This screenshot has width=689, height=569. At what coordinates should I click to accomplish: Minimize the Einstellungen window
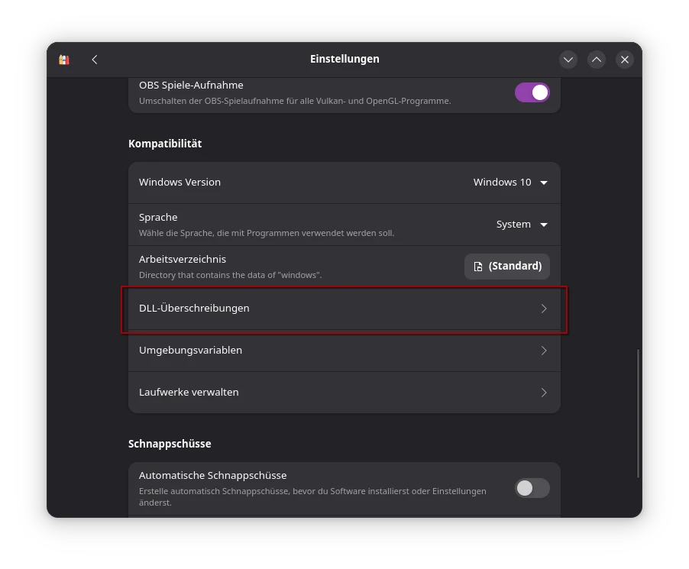tap(568, 60)
